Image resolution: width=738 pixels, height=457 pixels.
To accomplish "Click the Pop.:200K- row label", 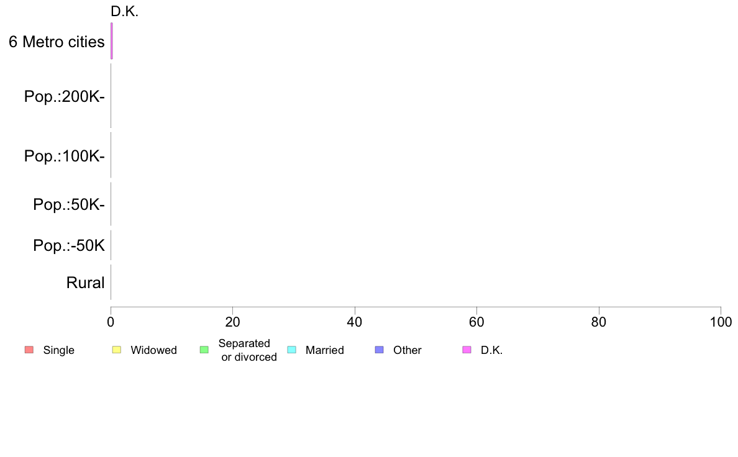I will [x=65, y=96].
